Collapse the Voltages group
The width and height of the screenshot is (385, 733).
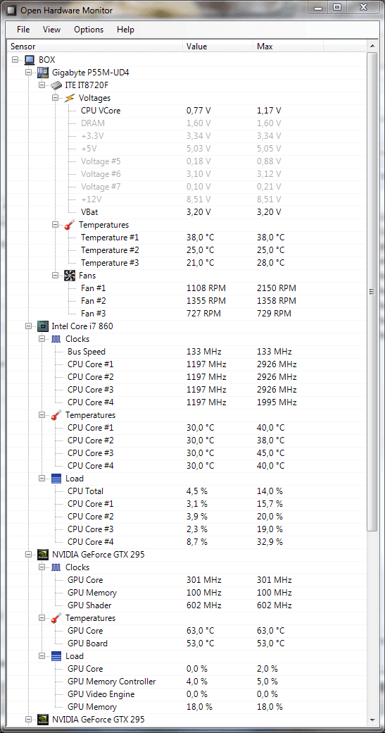pos(55,98)
